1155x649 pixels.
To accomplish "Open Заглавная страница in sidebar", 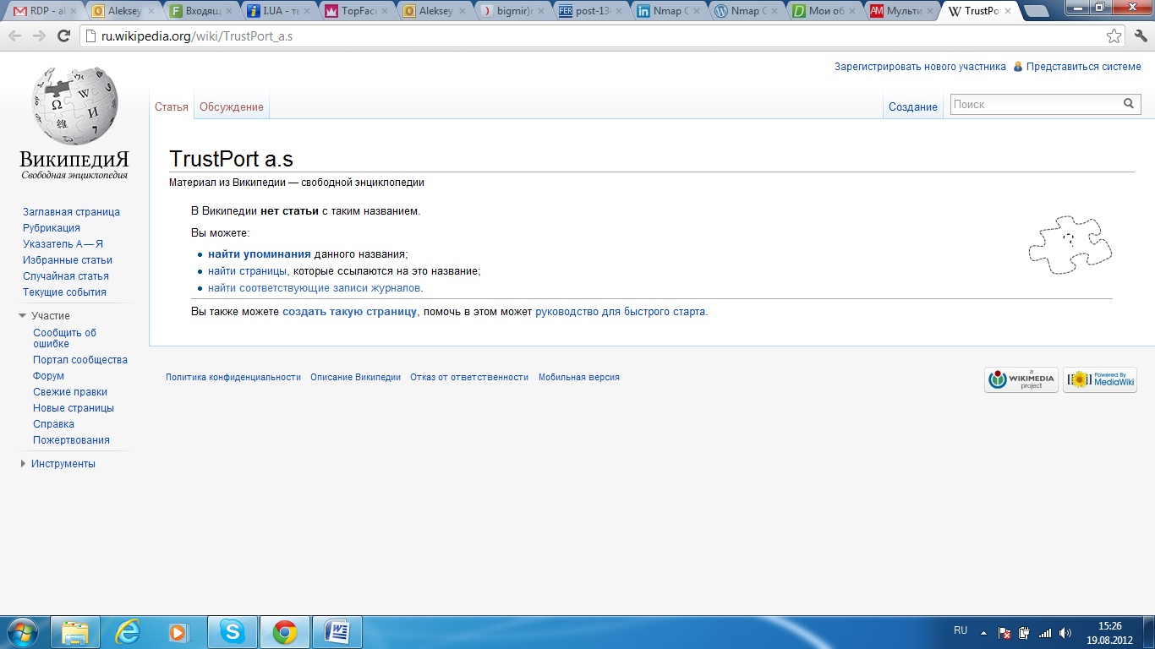I will tap(71, 212).
